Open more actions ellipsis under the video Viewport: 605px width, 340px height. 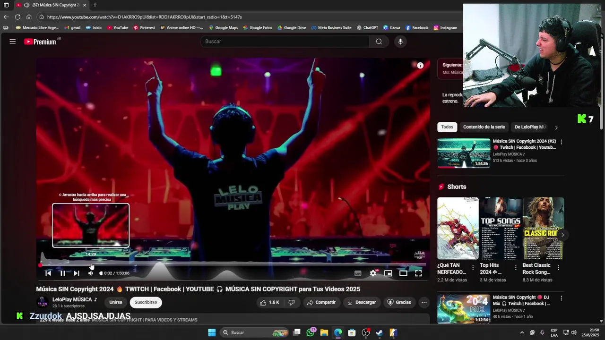(x=424, y=302)
